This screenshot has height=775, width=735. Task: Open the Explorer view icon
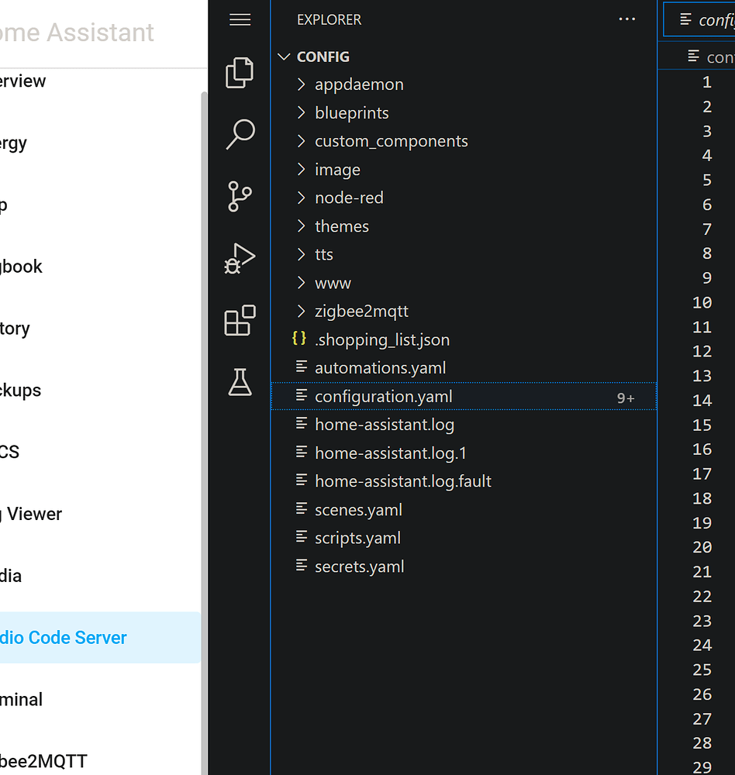pyautogui.click(x=240, y=73)
